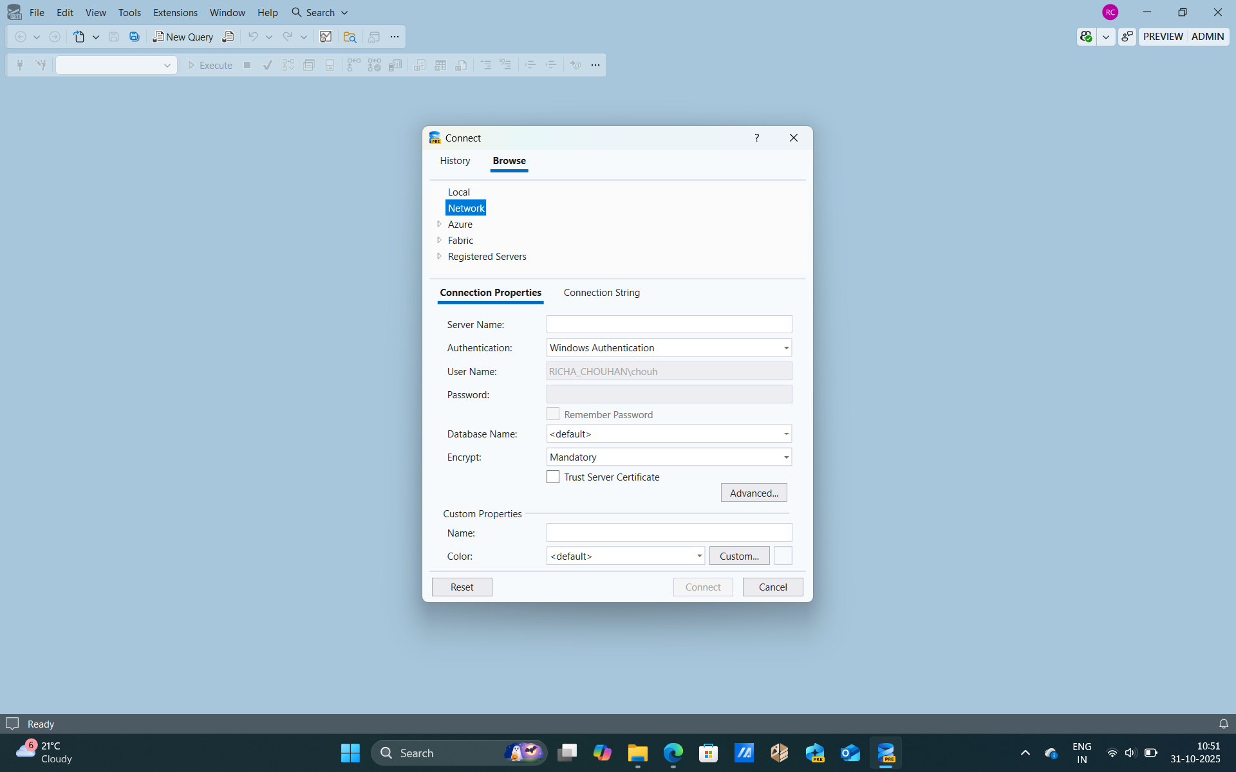Open the Copilot status icon in the top right
This screenshot has width=1236, height=772.
(x=1087, y=37)
